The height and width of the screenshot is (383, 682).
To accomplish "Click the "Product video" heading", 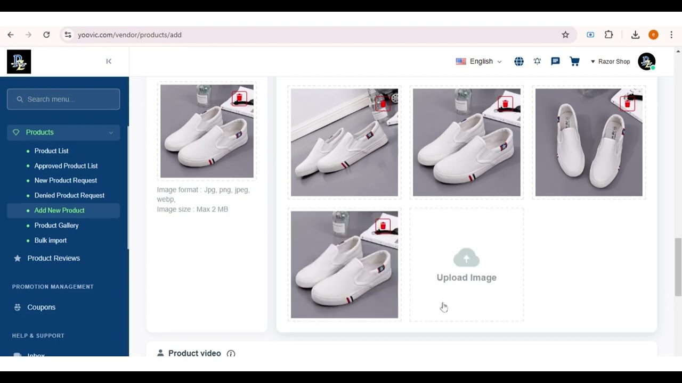I will tap(194, 353).
